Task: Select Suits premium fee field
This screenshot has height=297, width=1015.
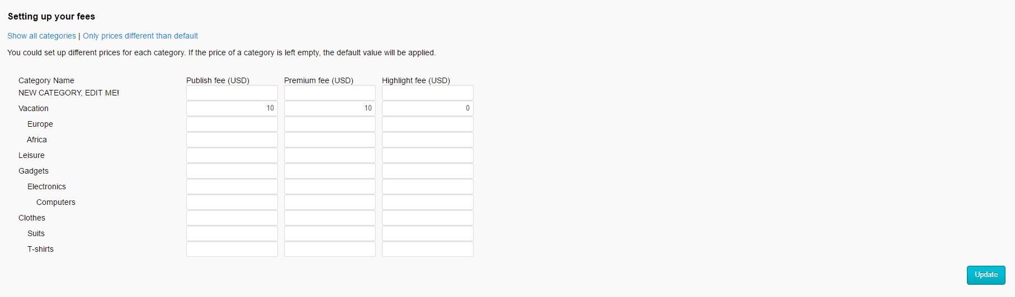Action: pos(329,233)
